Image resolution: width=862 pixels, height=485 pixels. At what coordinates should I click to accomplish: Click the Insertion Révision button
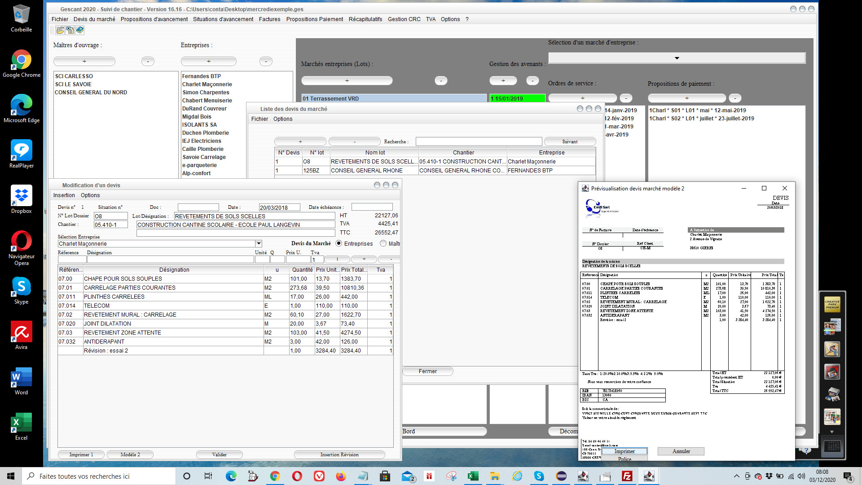(x=339, y=454)
